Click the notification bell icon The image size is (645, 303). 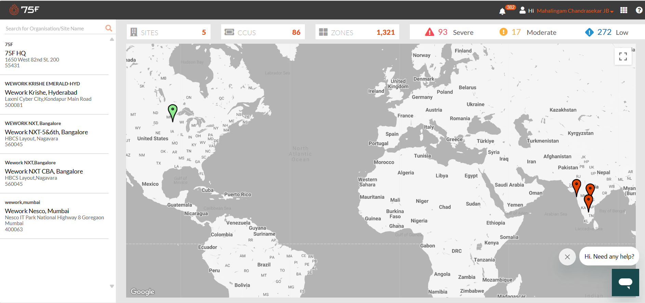(x=502, y=11)
